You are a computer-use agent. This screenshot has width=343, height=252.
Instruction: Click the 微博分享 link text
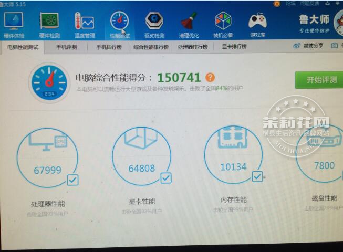point(313,46)
